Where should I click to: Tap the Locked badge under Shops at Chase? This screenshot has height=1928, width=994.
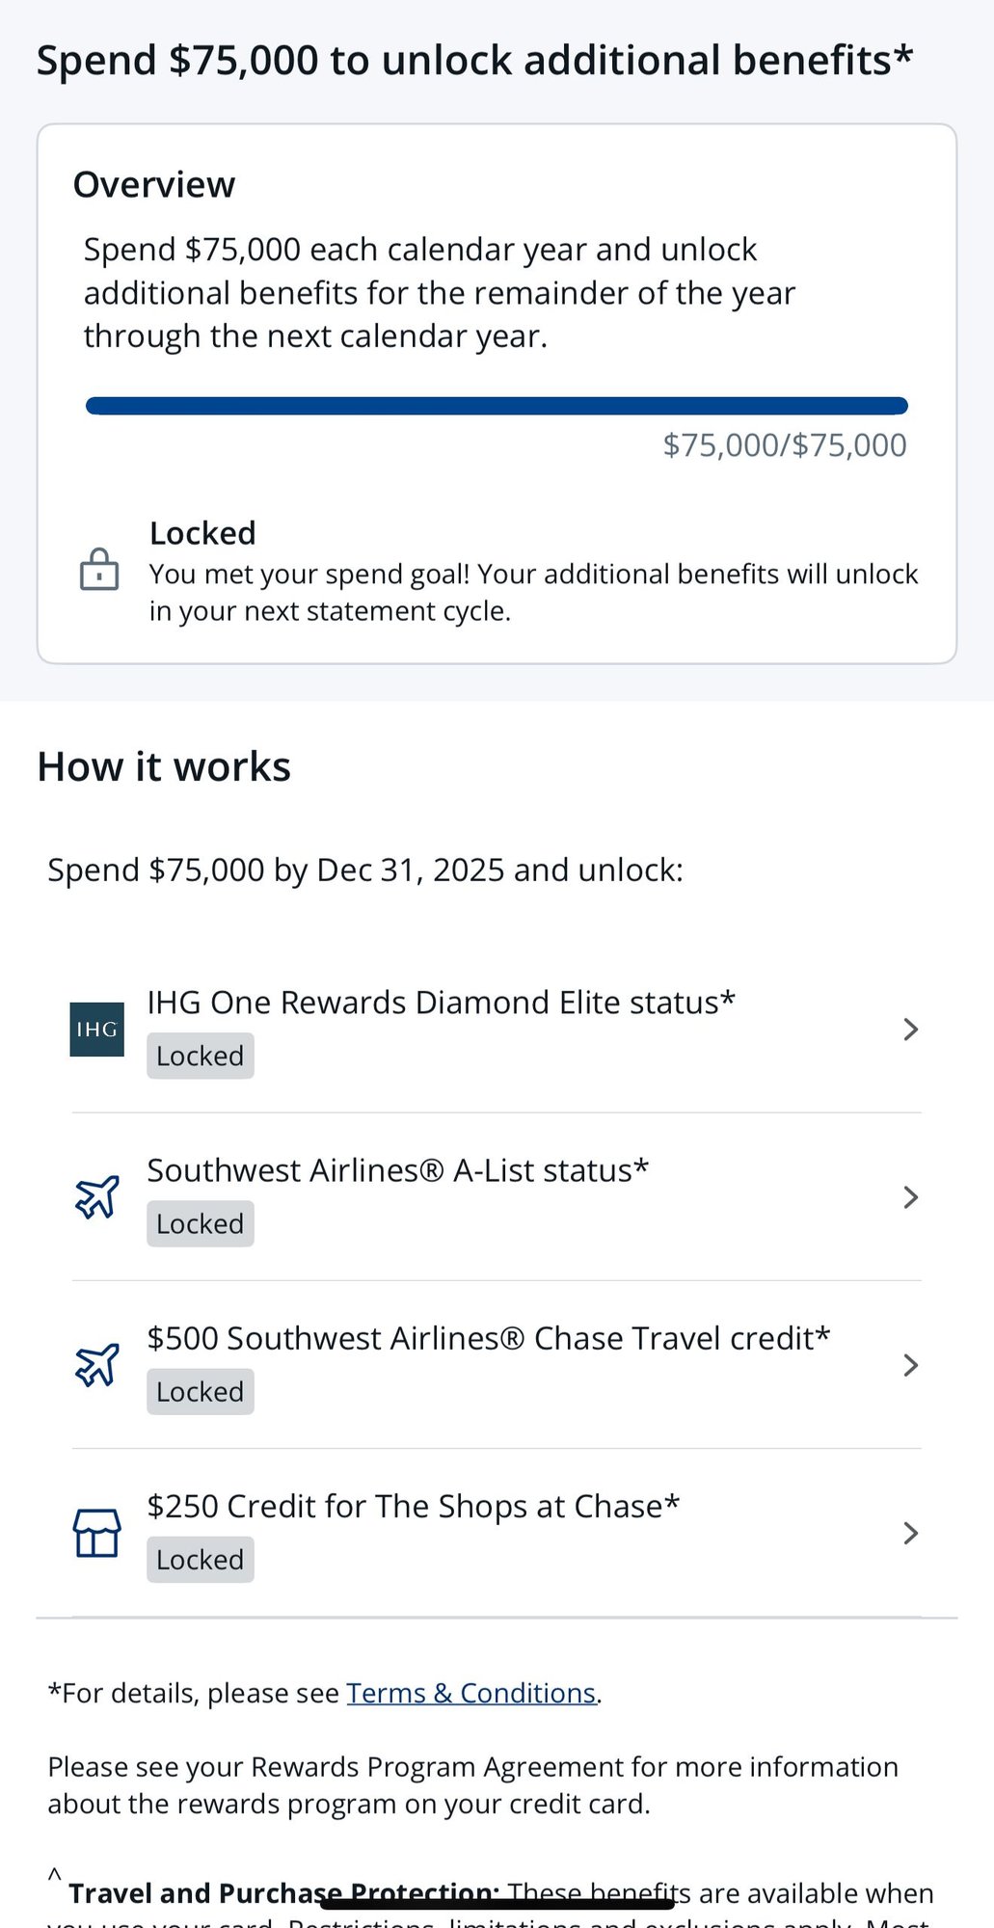coord(201,1560)
